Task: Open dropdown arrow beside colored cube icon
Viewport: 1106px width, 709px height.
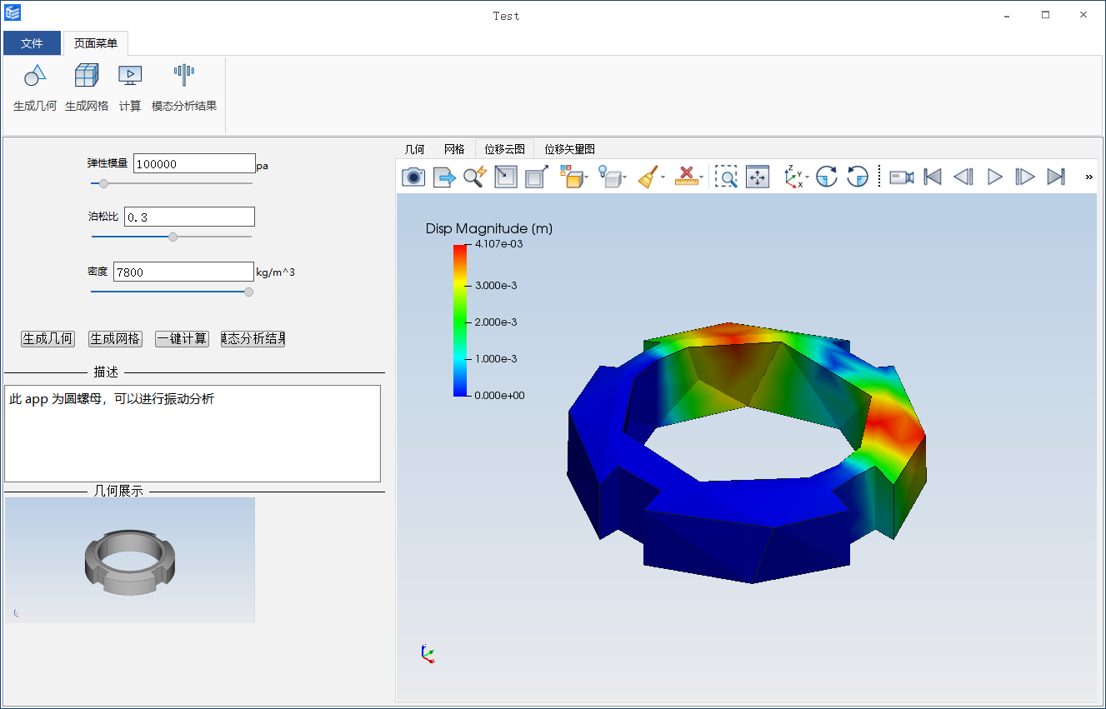Action: 587,177
